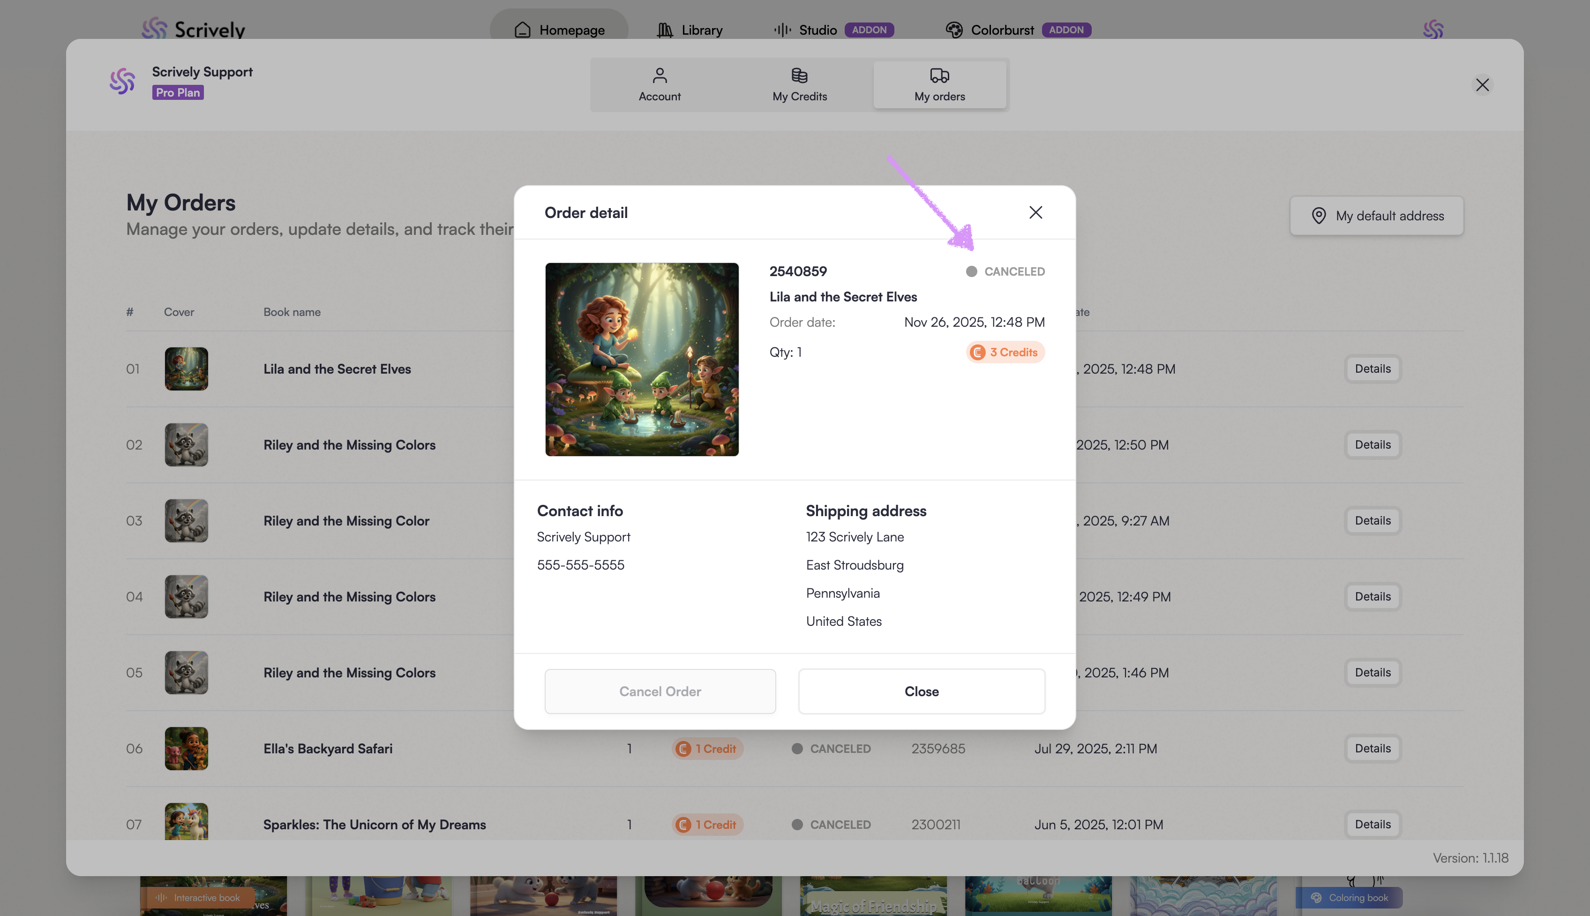Screen dimensions: 1590x916
Task: Click the 1 Credit badge on Sparkles row
Action: click(x=707, y=824)
